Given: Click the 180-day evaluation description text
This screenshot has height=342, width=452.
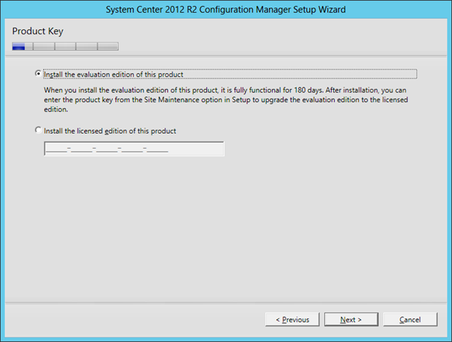Looking at the screenshot, I should (x=226, y=100).
